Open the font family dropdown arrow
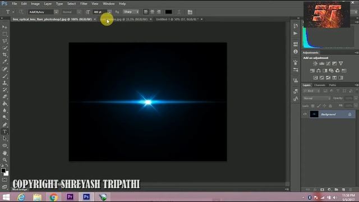This screenshot has width=359, height=202. pyautogui.click(x=56, y=12)
